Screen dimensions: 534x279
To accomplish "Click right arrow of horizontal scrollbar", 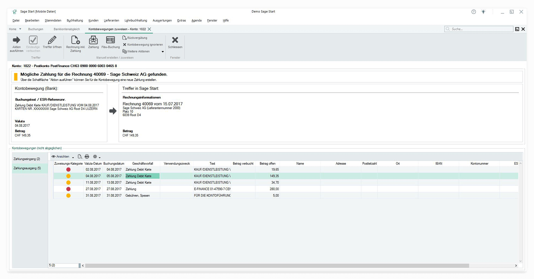I will tap(516, 266).
